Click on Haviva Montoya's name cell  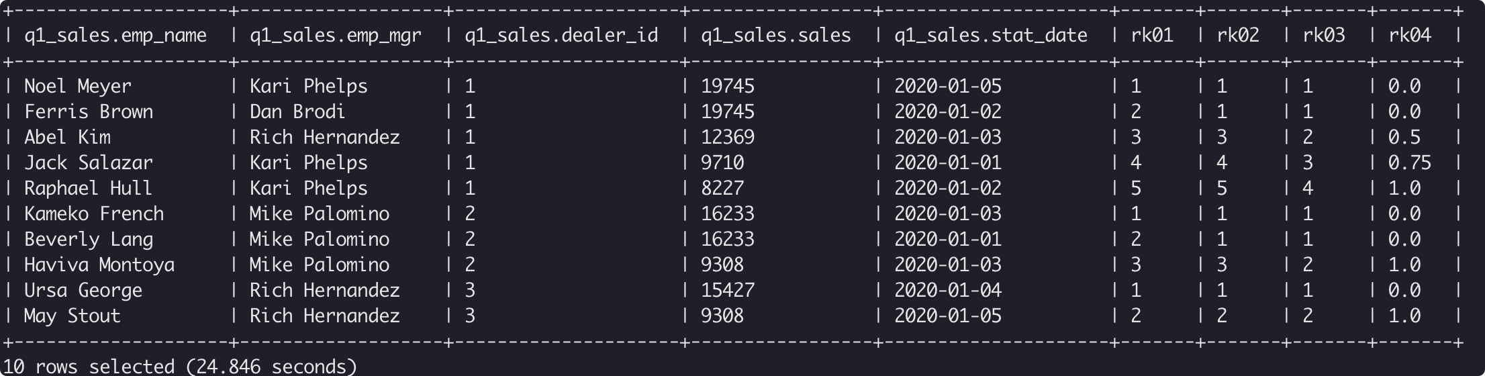(x=99, y=265)
